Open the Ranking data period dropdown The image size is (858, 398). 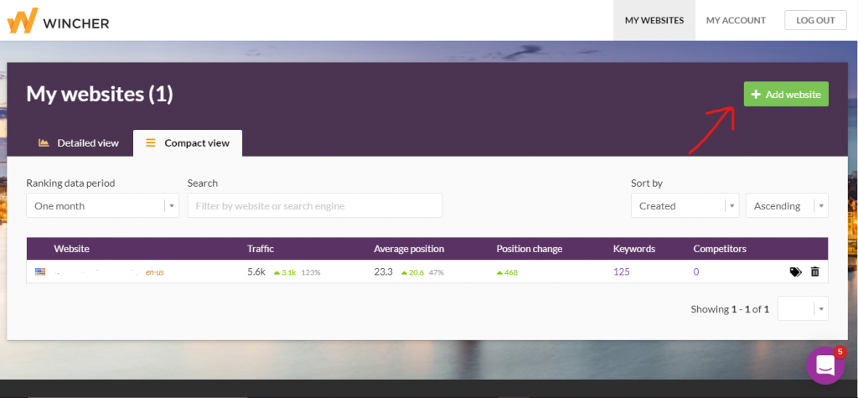click(x=102, y=206)
